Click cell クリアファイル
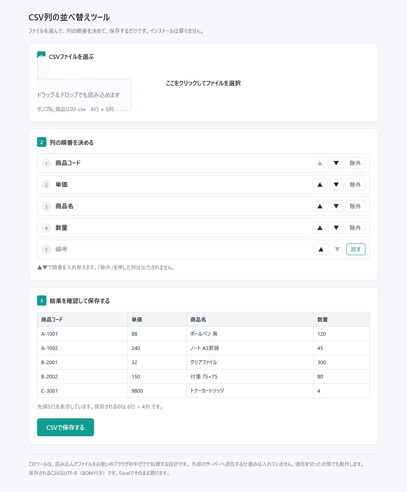Viewport: 407px width, 492px height. [x=250, y=362]
